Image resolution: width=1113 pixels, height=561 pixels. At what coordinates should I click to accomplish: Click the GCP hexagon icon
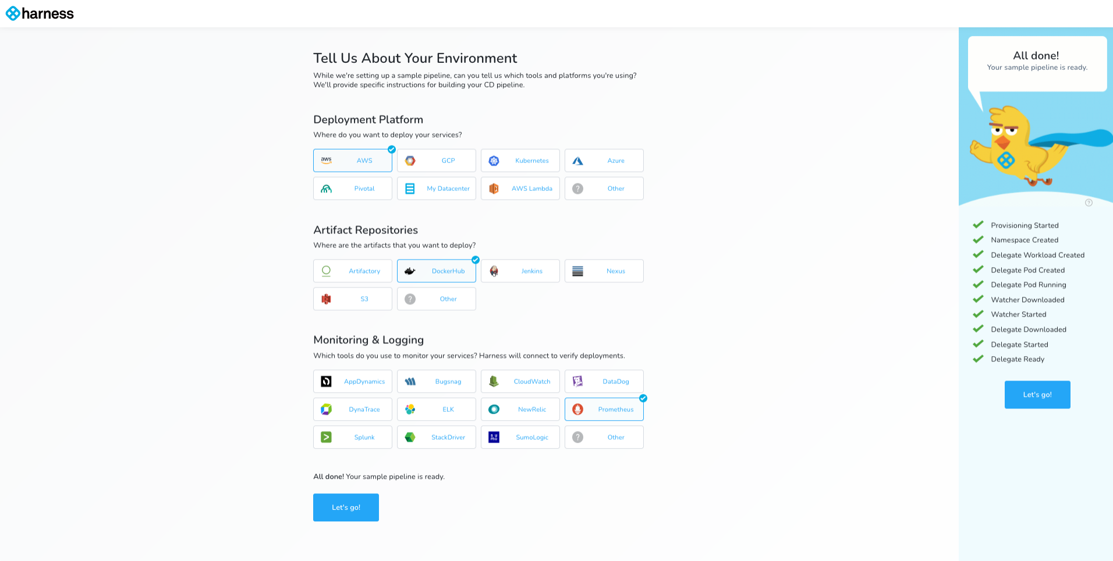[410, 161]
